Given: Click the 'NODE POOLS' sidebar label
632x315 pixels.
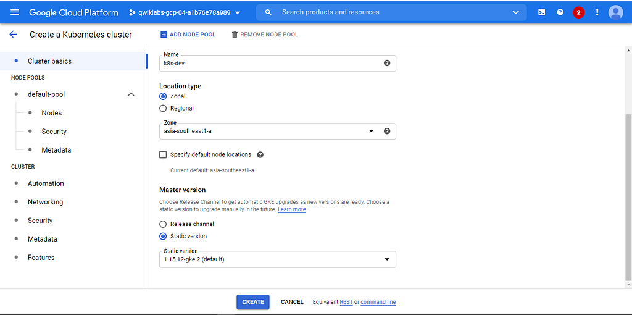Looking at the screenshot, I should coord(28,77).
